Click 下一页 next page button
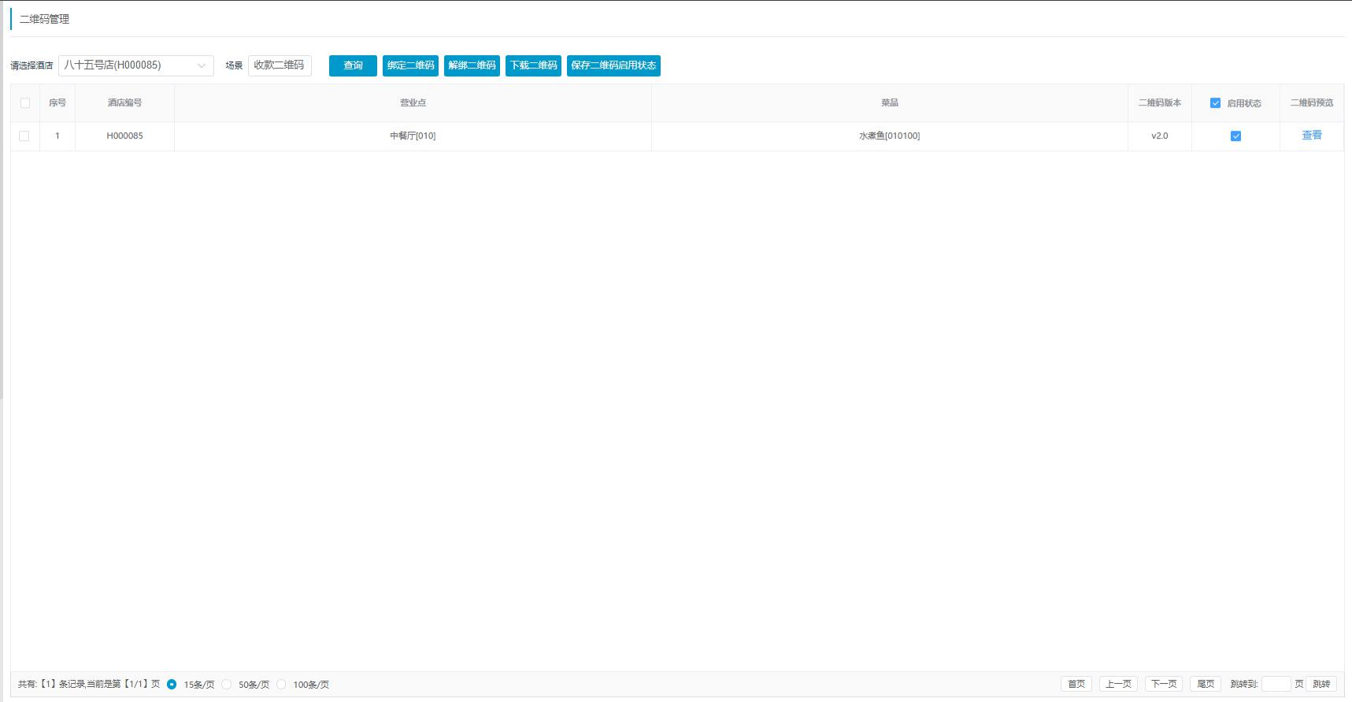The image size is (1352, 702). [x=1163, y=684]
